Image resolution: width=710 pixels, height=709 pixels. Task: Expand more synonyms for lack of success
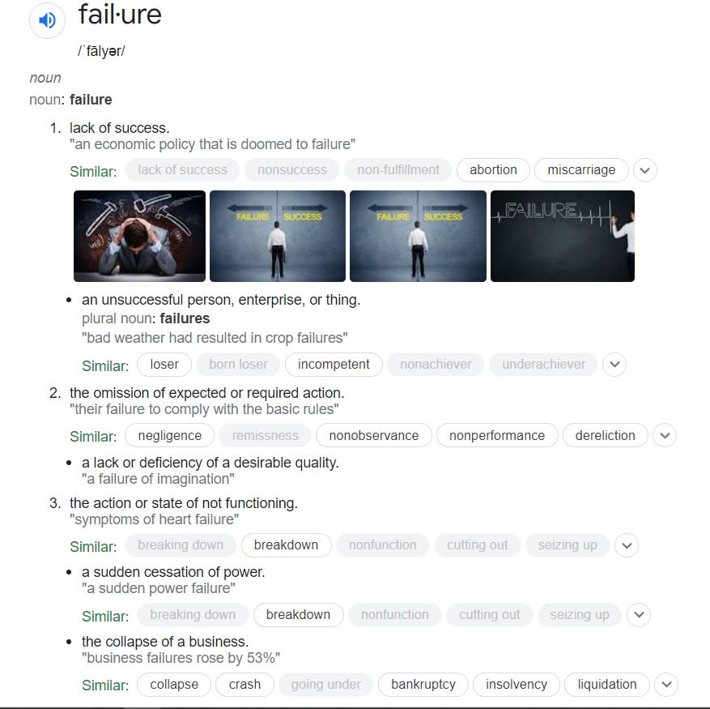[644, 170]
